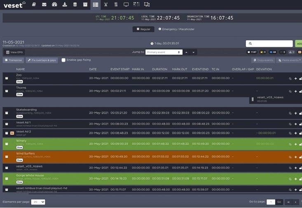Select the veset nimbus true cloud playout-hd title

tap(42, 188)
